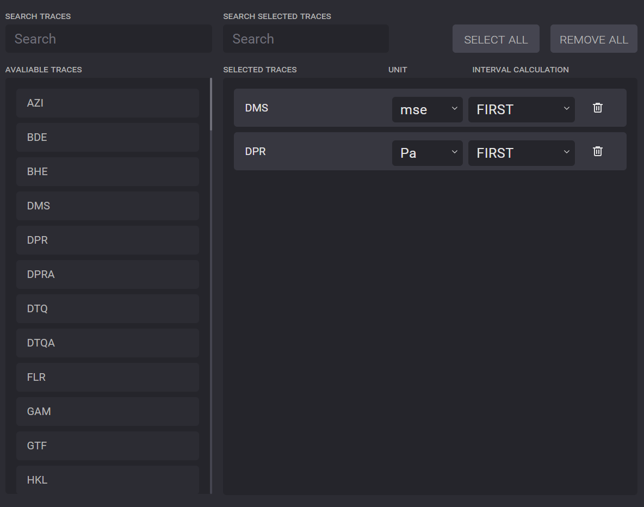Add AZI from available traces

coord(107,103)
